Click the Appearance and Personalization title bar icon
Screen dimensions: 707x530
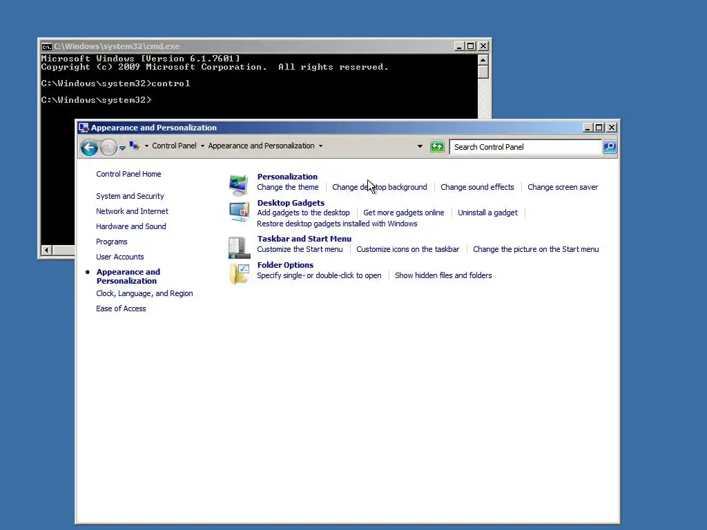[84, 128]
